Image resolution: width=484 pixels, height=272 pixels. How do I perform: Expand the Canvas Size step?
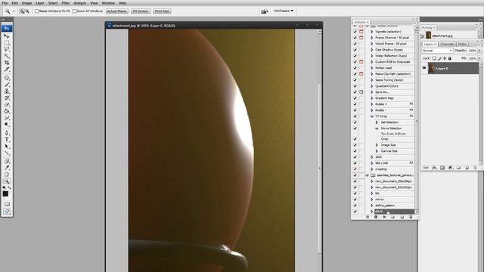click(x=377, y=151)
